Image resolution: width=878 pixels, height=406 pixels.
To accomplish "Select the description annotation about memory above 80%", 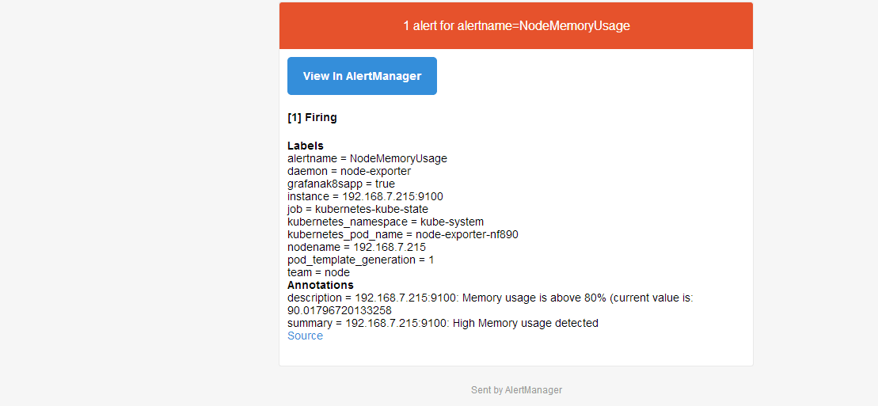I will pyautogui.click(x=491, y=304).
